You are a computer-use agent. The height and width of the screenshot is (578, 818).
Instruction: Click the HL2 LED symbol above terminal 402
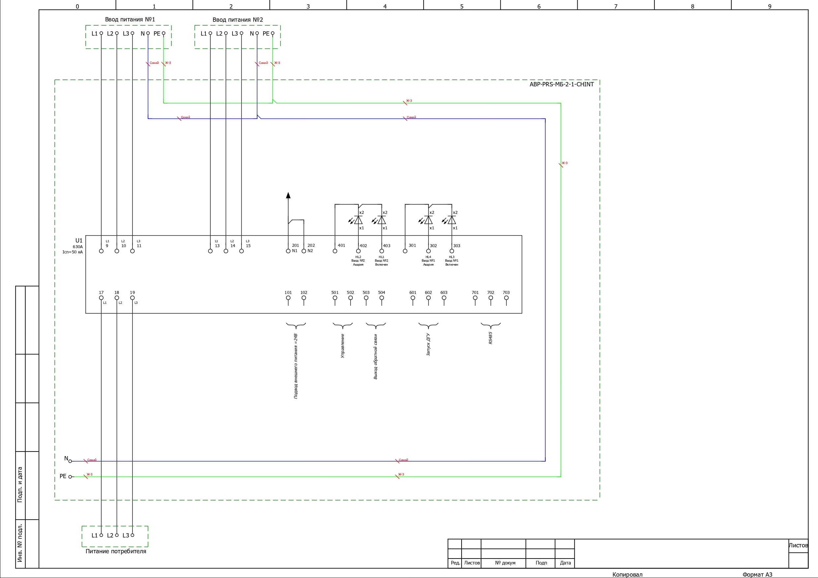coord(358,220)
